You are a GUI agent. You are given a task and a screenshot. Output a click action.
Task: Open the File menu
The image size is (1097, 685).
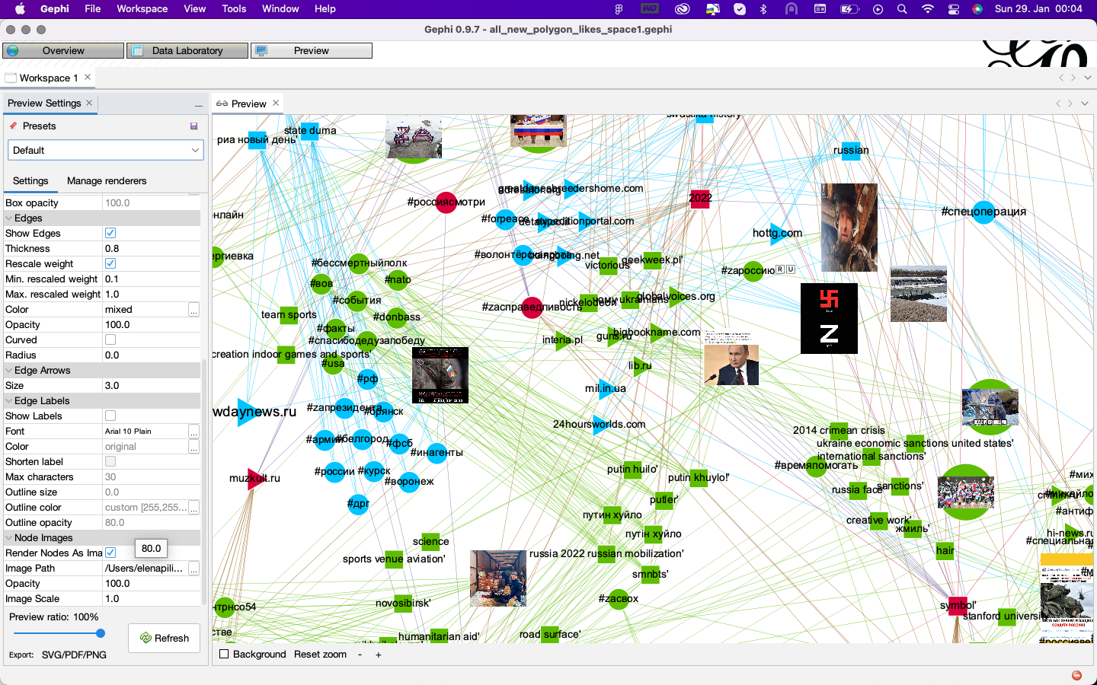tap(93, 8)
